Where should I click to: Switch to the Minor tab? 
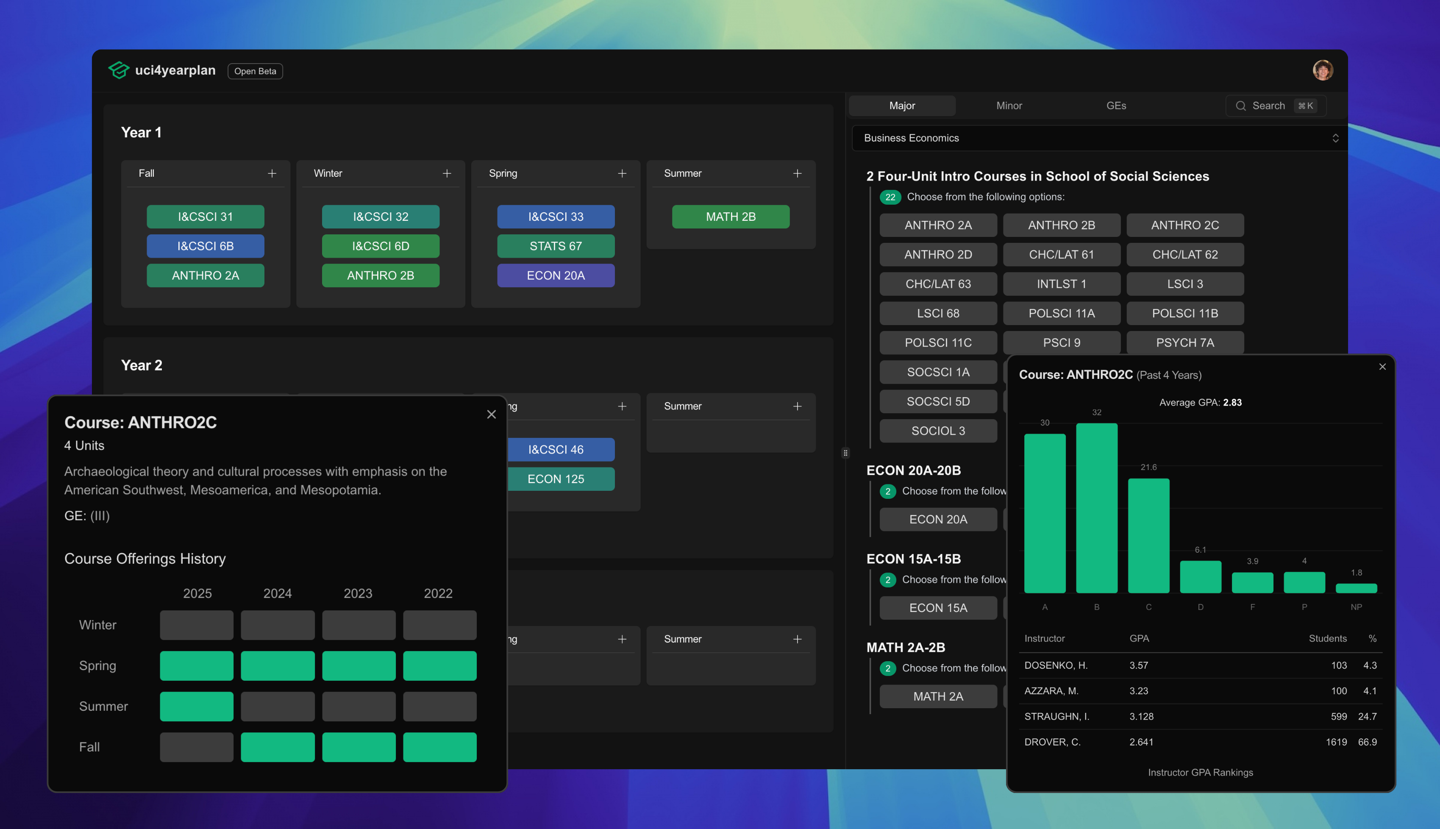1009,106
